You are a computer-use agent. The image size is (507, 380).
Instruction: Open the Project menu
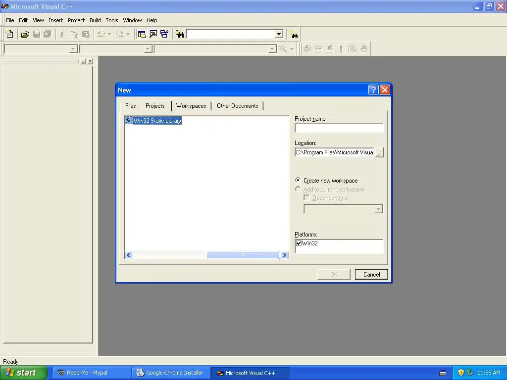[76, 20]
